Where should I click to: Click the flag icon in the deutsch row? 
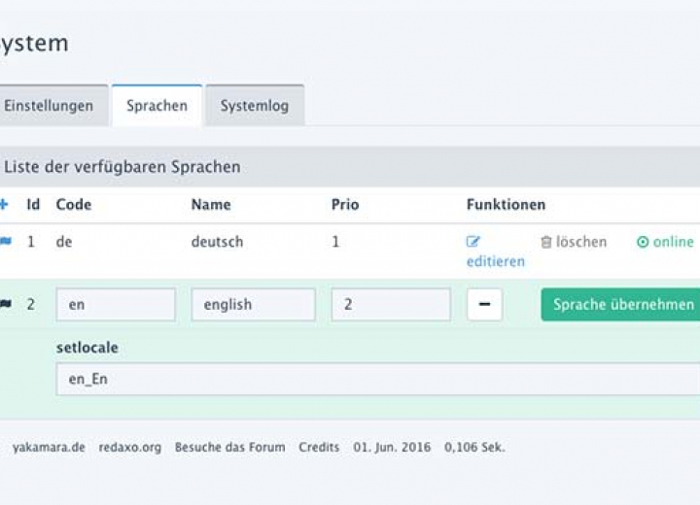click(6, 242)
